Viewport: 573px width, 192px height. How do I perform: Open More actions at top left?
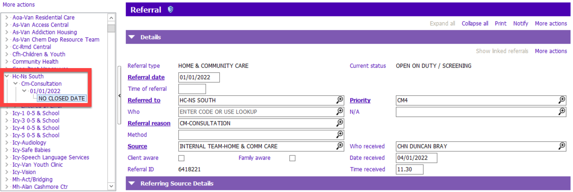(18, 5)
